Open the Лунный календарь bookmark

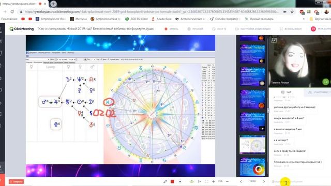[x=259, y=19]
